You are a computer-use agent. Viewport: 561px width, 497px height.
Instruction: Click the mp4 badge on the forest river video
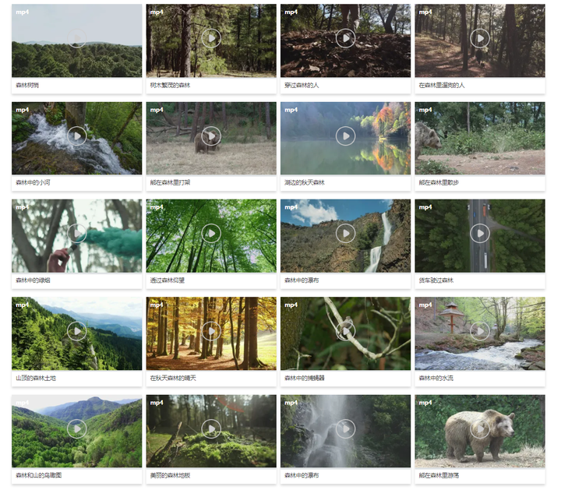click(x=22, y=110)
